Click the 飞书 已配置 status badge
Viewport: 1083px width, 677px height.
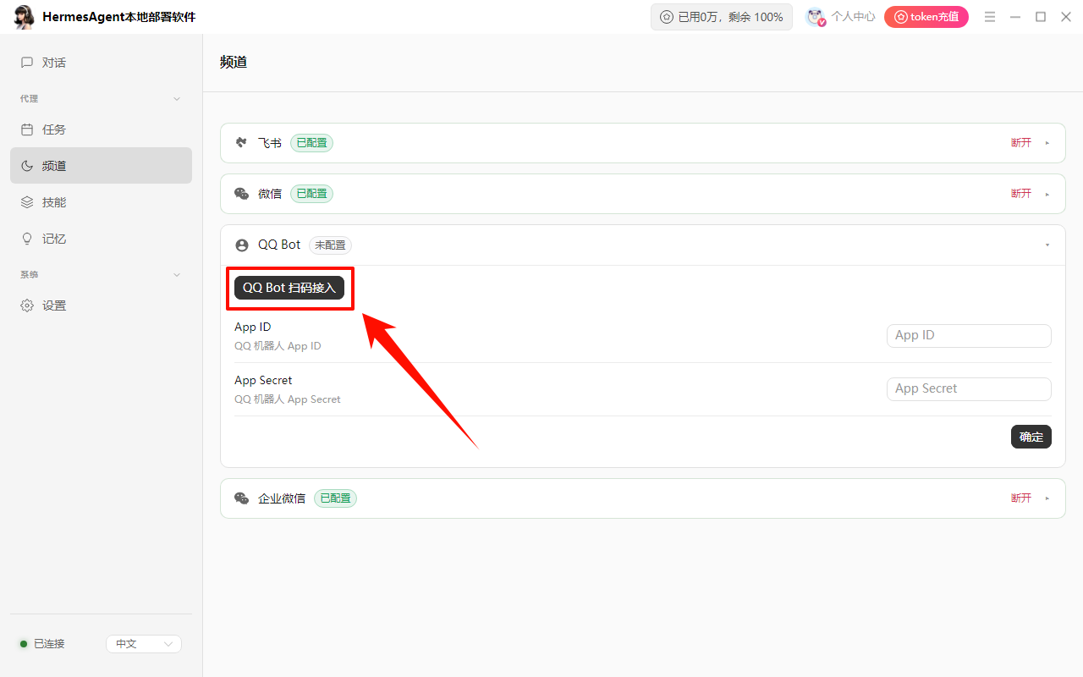click(x=311, y=143)
